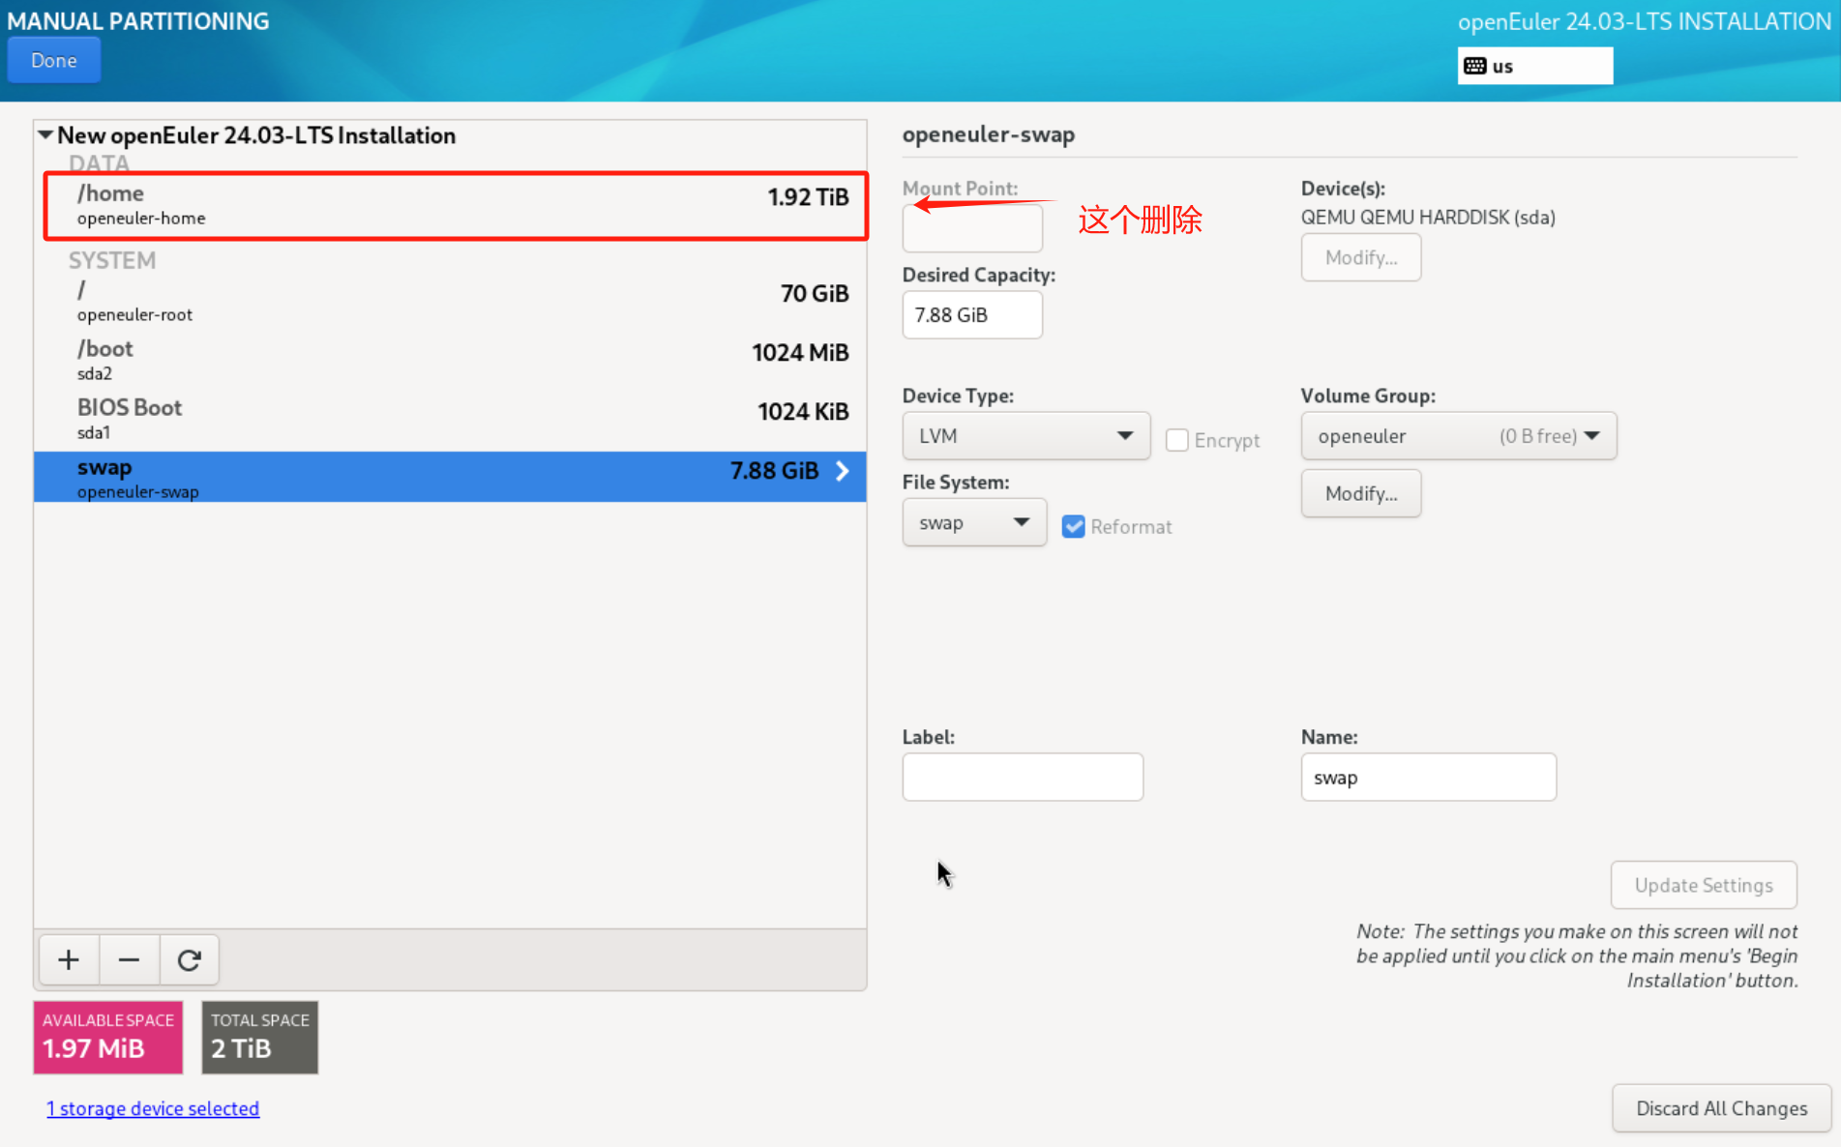Click the QEMU QEMU HARDDISK (sda) text
Viewport: 1841px width, 1147px height.
[1428, 218]
